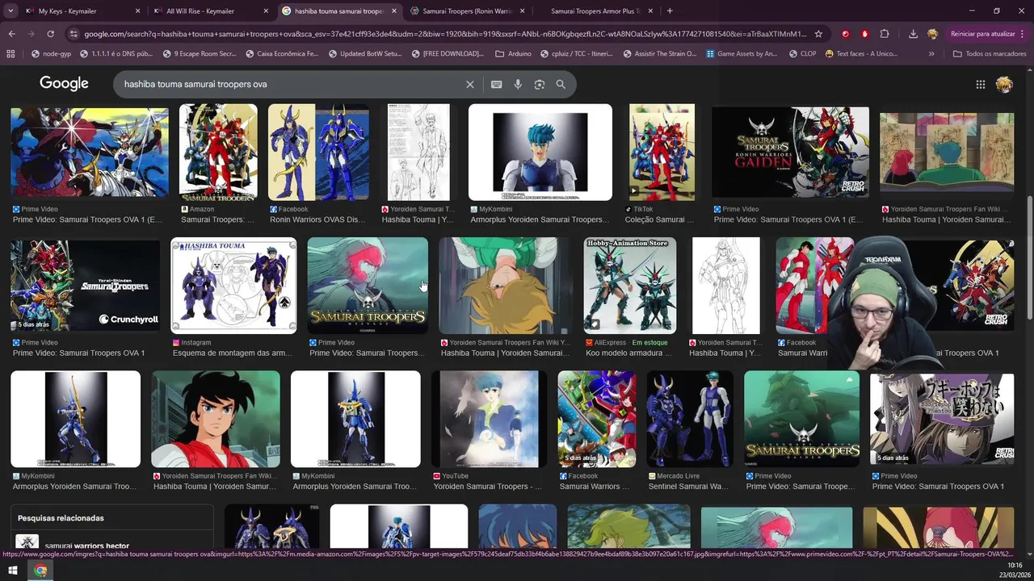1034x581 pixels.
Task: Clear the search box with the X icon
Action: pos(470,84)
